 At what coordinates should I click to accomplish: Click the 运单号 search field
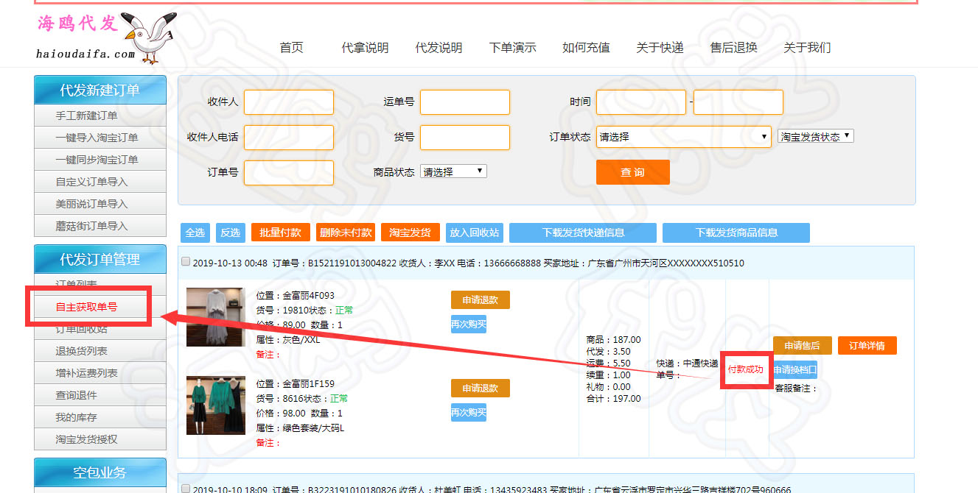[464, 102]
